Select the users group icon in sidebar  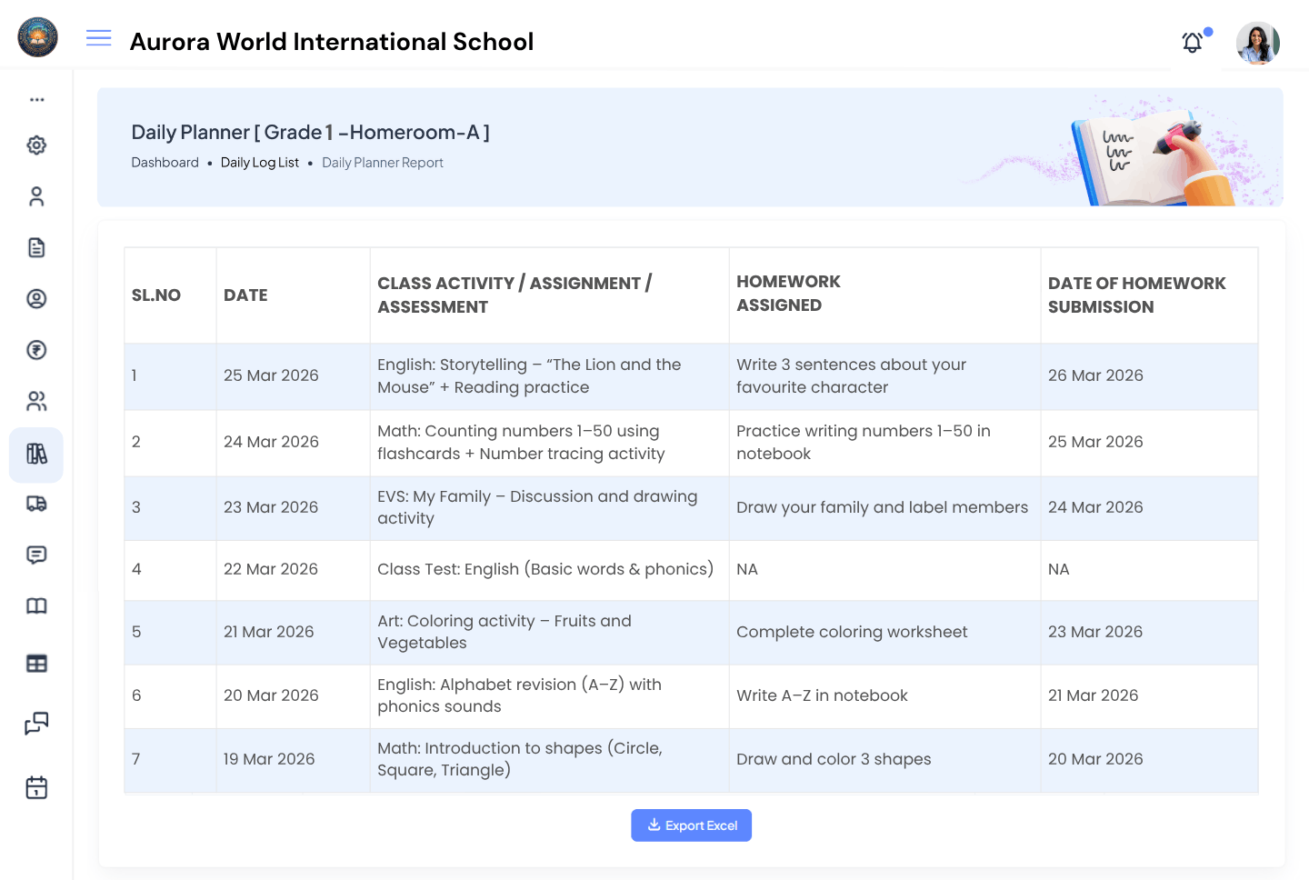tap(36, 401)
